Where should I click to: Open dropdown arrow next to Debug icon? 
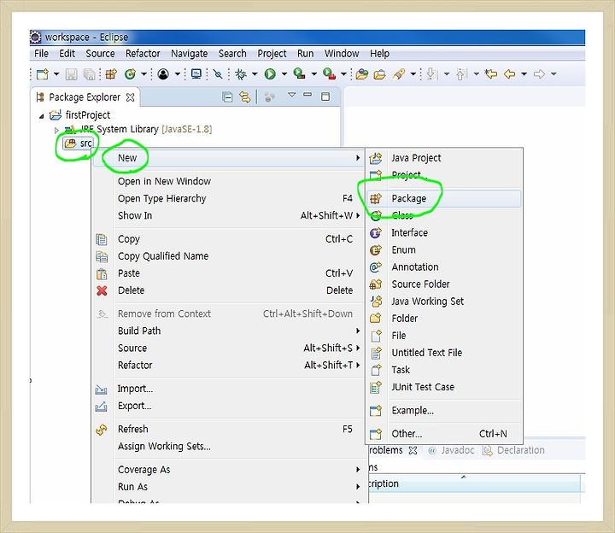[x=255, y=73]
